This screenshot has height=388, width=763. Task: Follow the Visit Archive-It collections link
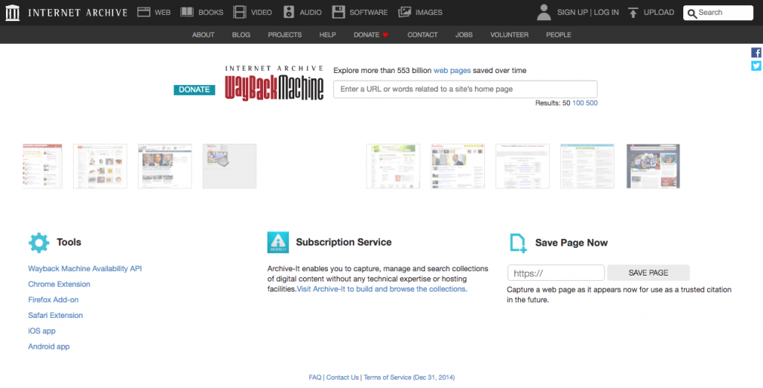coord(382,289)
